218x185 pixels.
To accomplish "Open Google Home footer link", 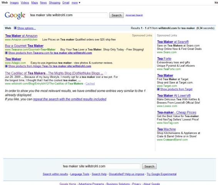I will (x=68, y=184).
